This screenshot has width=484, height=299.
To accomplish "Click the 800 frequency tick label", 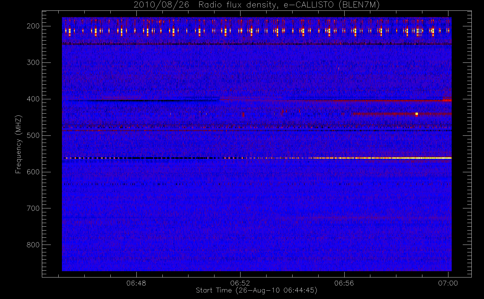I will (33, 245).
